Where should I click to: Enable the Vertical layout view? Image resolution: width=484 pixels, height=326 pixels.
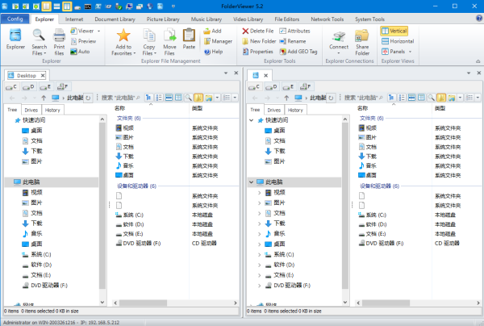pyautogui.click(x=397, y=30)
